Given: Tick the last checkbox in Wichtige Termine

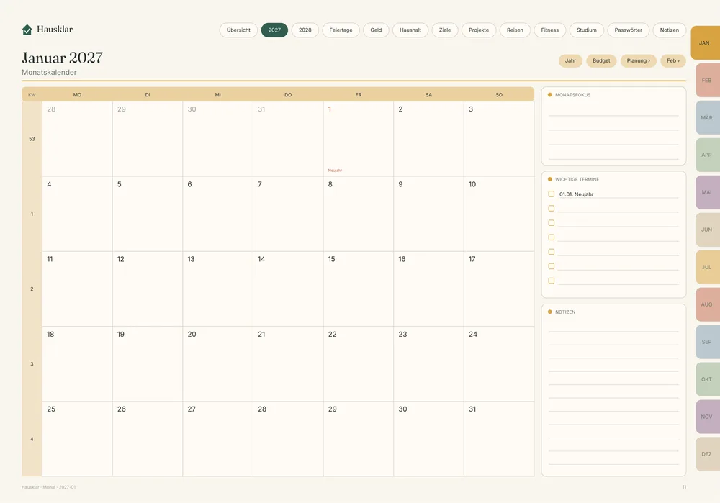Looking at the screenshot, I should tap(552, 281).
